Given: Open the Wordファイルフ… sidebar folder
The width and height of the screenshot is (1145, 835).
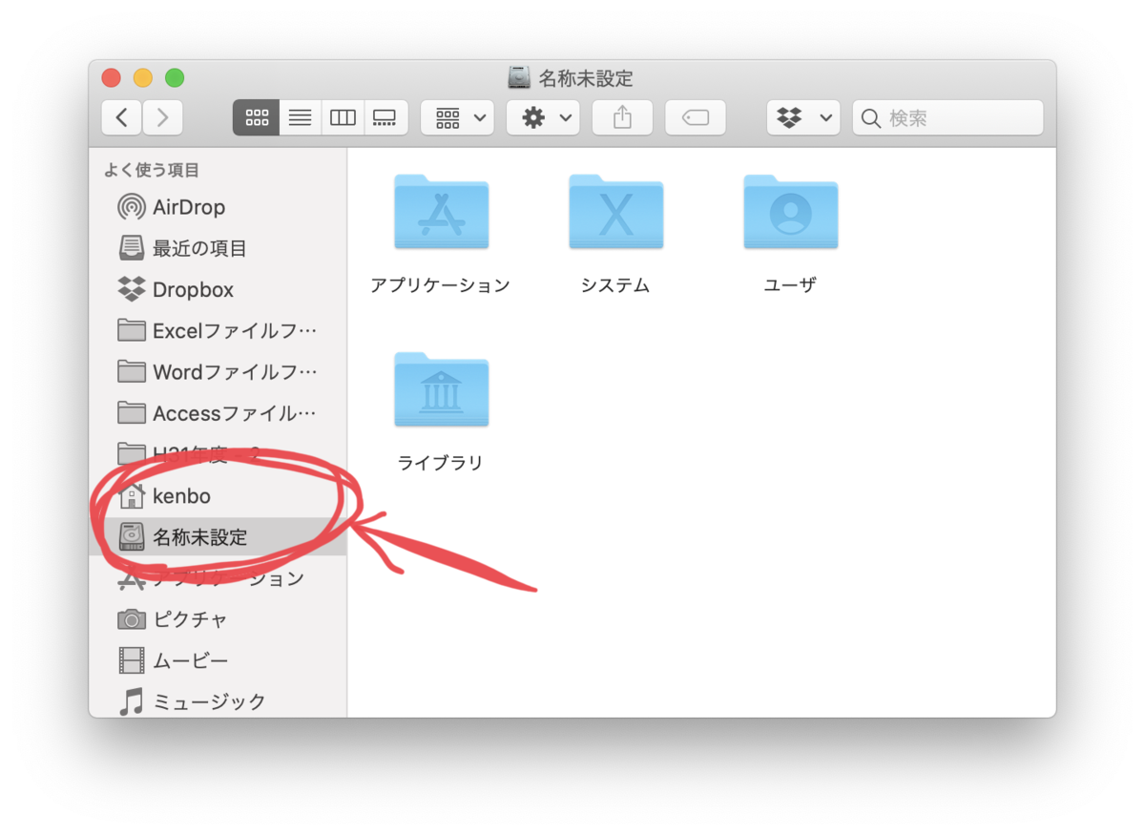Looking at the screenshot, I should click(219, 371).
